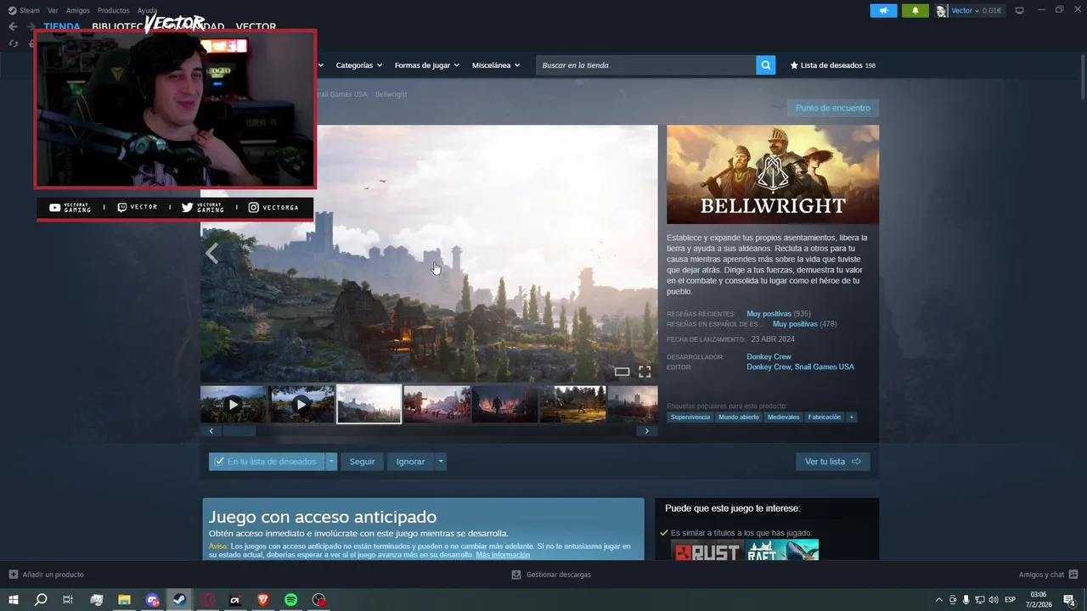Viewport: 1087px width, 611px height.
Task: Click the fullscreen screenshot icon
Action: coord(645,372)
